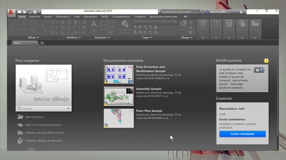Switch to the Inserción ribbon tab

[x=34, y=17]
